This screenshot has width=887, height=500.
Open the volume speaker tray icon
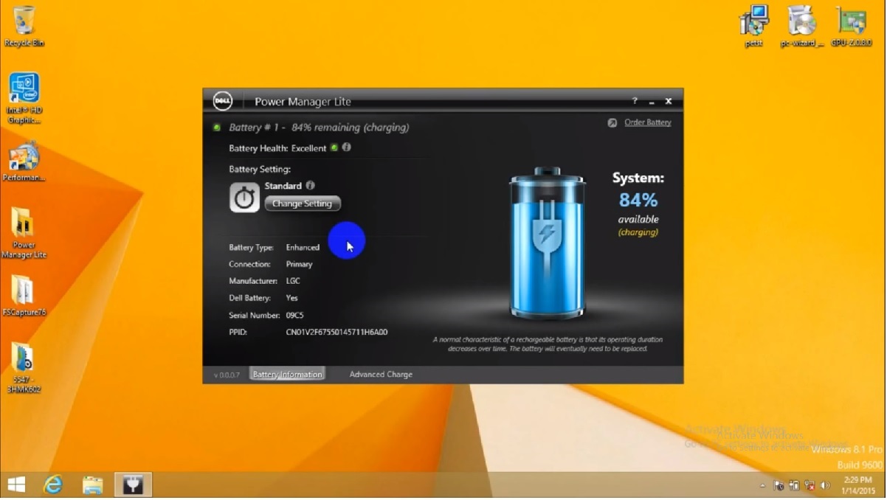824,486
